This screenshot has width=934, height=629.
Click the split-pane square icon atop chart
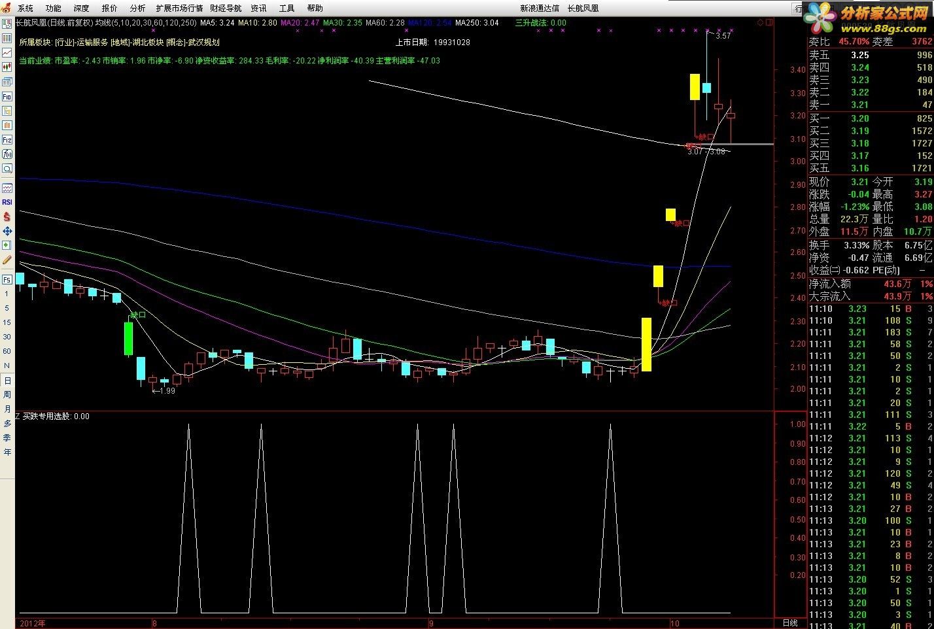tap(769, 23)
